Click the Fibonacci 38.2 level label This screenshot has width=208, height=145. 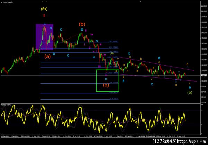(114, 41)
